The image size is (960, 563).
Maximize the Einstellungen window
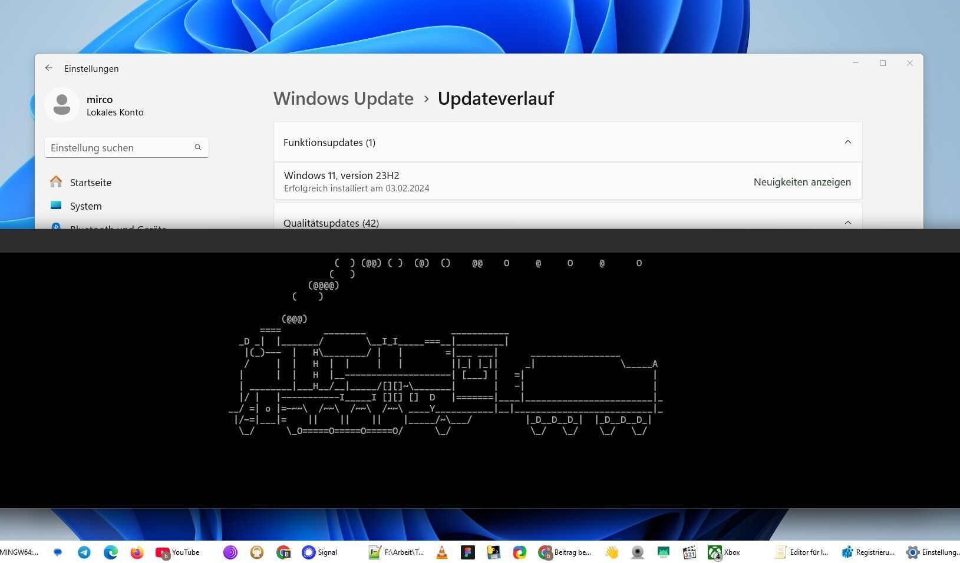(x=882, y=63)
